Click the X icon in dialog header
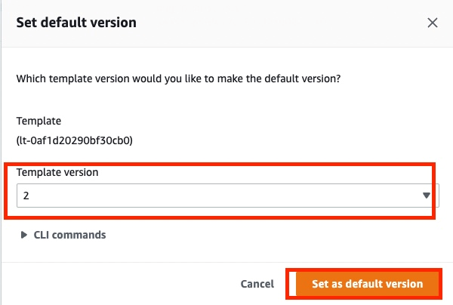The image size is (453, 305). coord(433,23)
